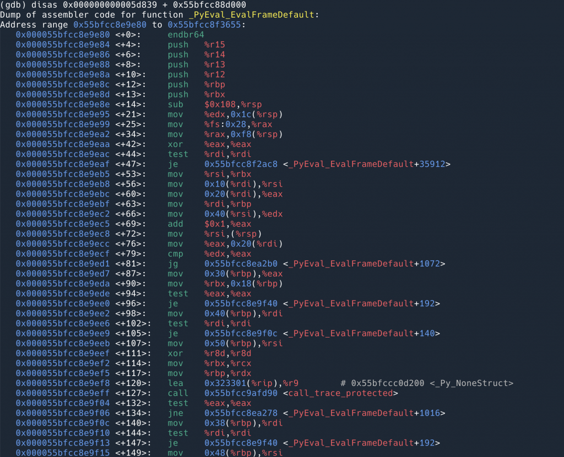Viewport: 564px width, 457px height.
Task: Click the cmp instruction mnemonic
Action: (x=175, y=254)
